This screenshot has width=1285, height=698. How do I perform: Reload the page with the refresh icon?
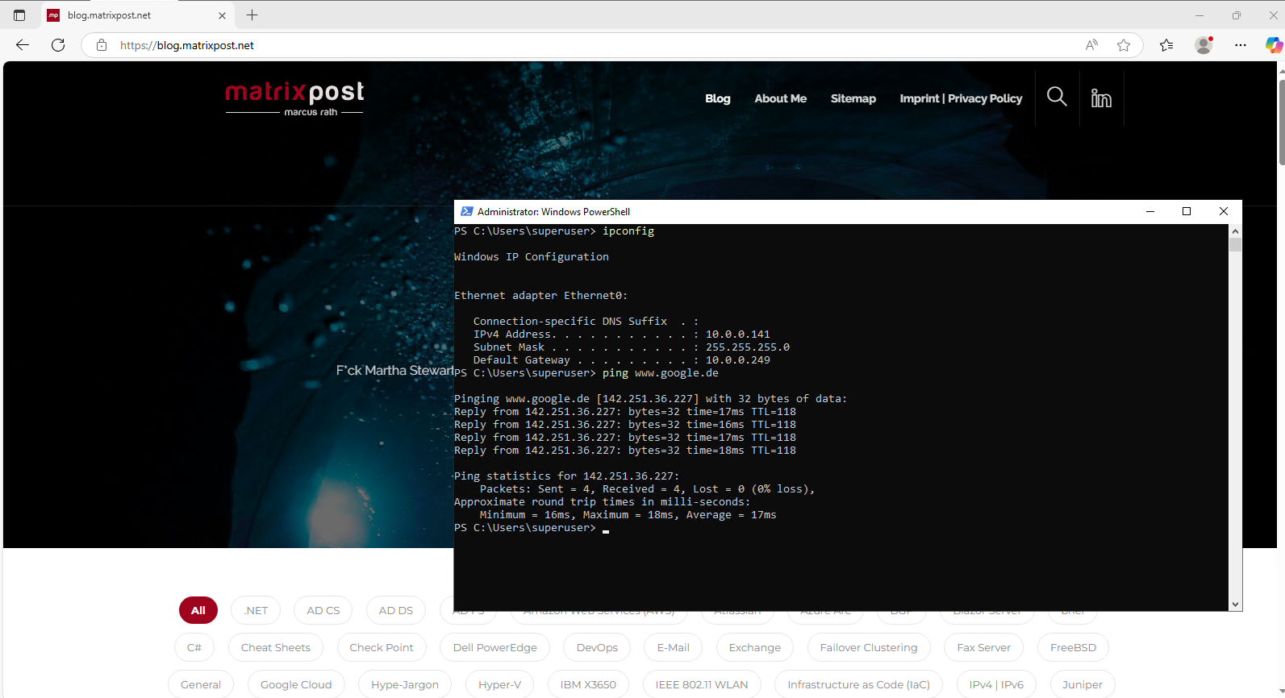[x=58, y=45]
